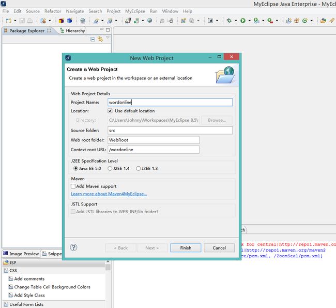
Task: Click the New file toolbar icon
Action: tap(9, 21)
